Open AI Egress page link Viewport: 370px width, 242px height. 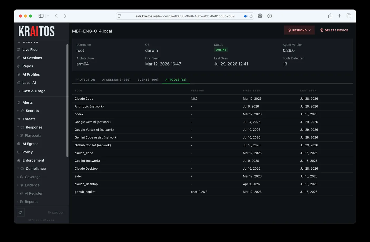point(30,144)
